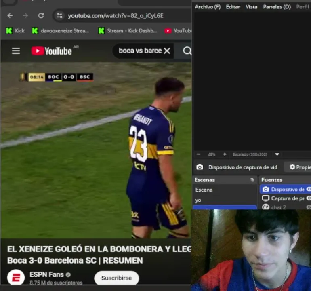The width and height of the screenshot is (311, 291).
Task: Click the Escenas dock float icon
Action: point(252,180)
